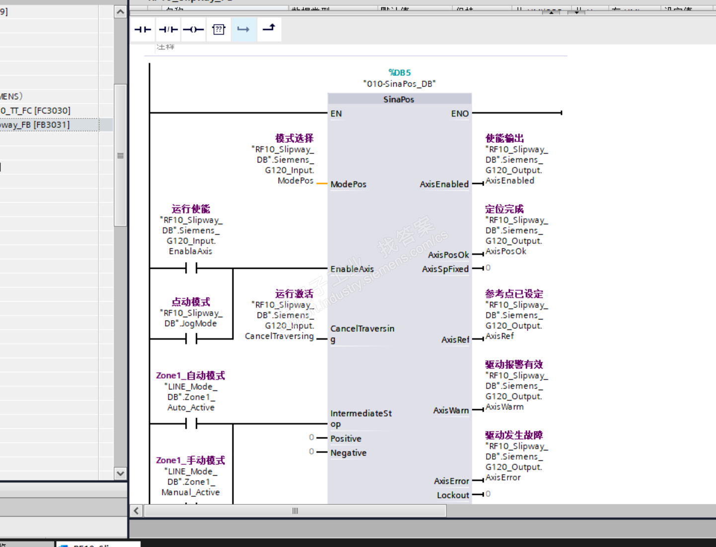
Task: Select the G120_Input.ModePos operand tag
Action: click(283, 165)
